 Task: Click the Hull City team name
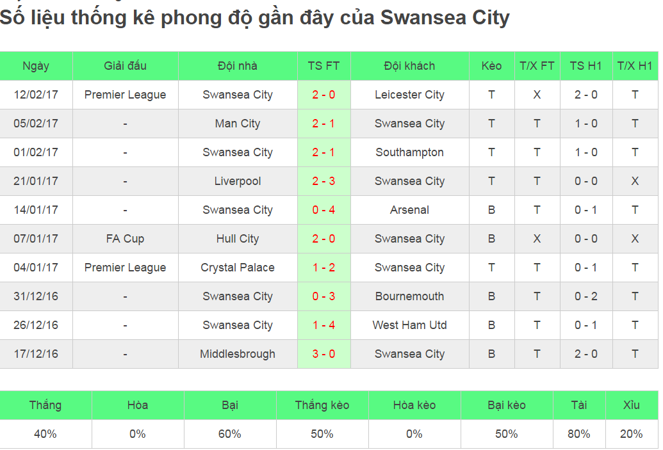coord(238,239)
